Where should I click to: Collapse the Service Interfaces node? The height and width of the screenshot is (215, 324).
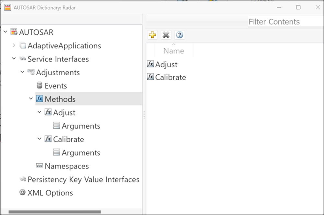[x=14, y=58]
